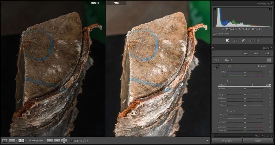
Task: Copy After settings to Before
Action: 57,141
